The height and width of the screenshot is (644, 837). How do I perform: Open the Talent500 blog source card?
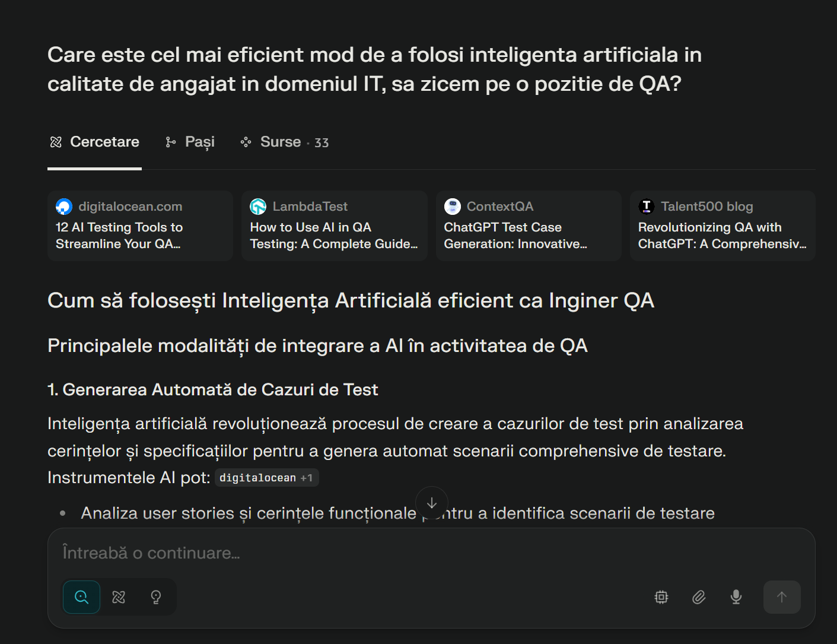(x=723, y=226)
